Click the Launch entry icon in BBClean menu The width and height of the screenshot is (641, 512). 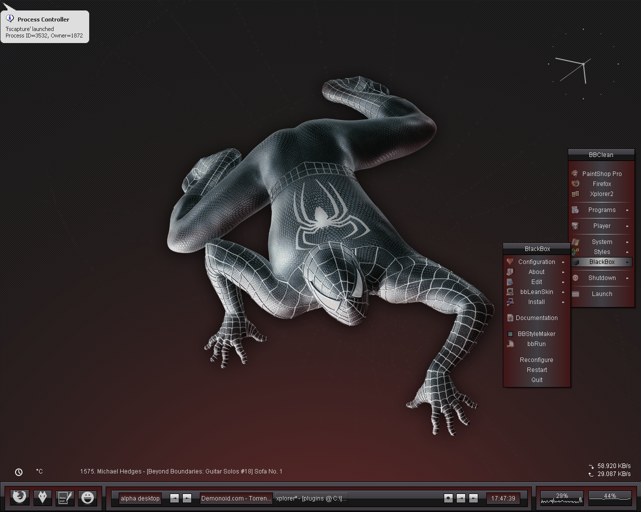click(x=575, y=293)
